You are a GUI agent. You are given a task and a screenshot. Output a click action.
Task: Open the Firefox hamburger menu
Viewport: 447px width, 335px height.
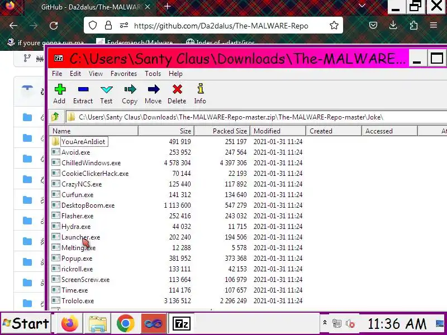click(x=434, y=25)
